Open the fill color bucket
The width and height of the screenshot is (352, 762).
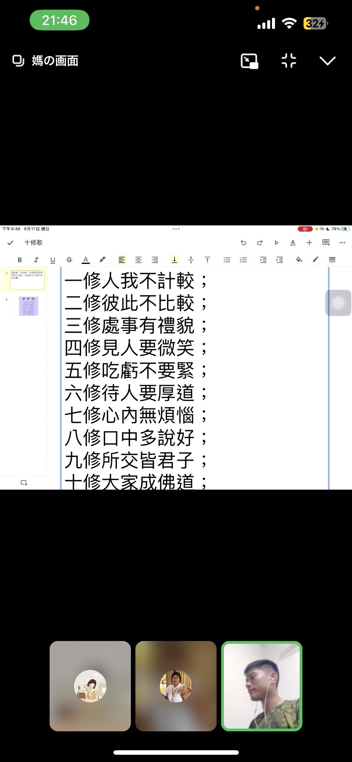[x=299, y=260]
